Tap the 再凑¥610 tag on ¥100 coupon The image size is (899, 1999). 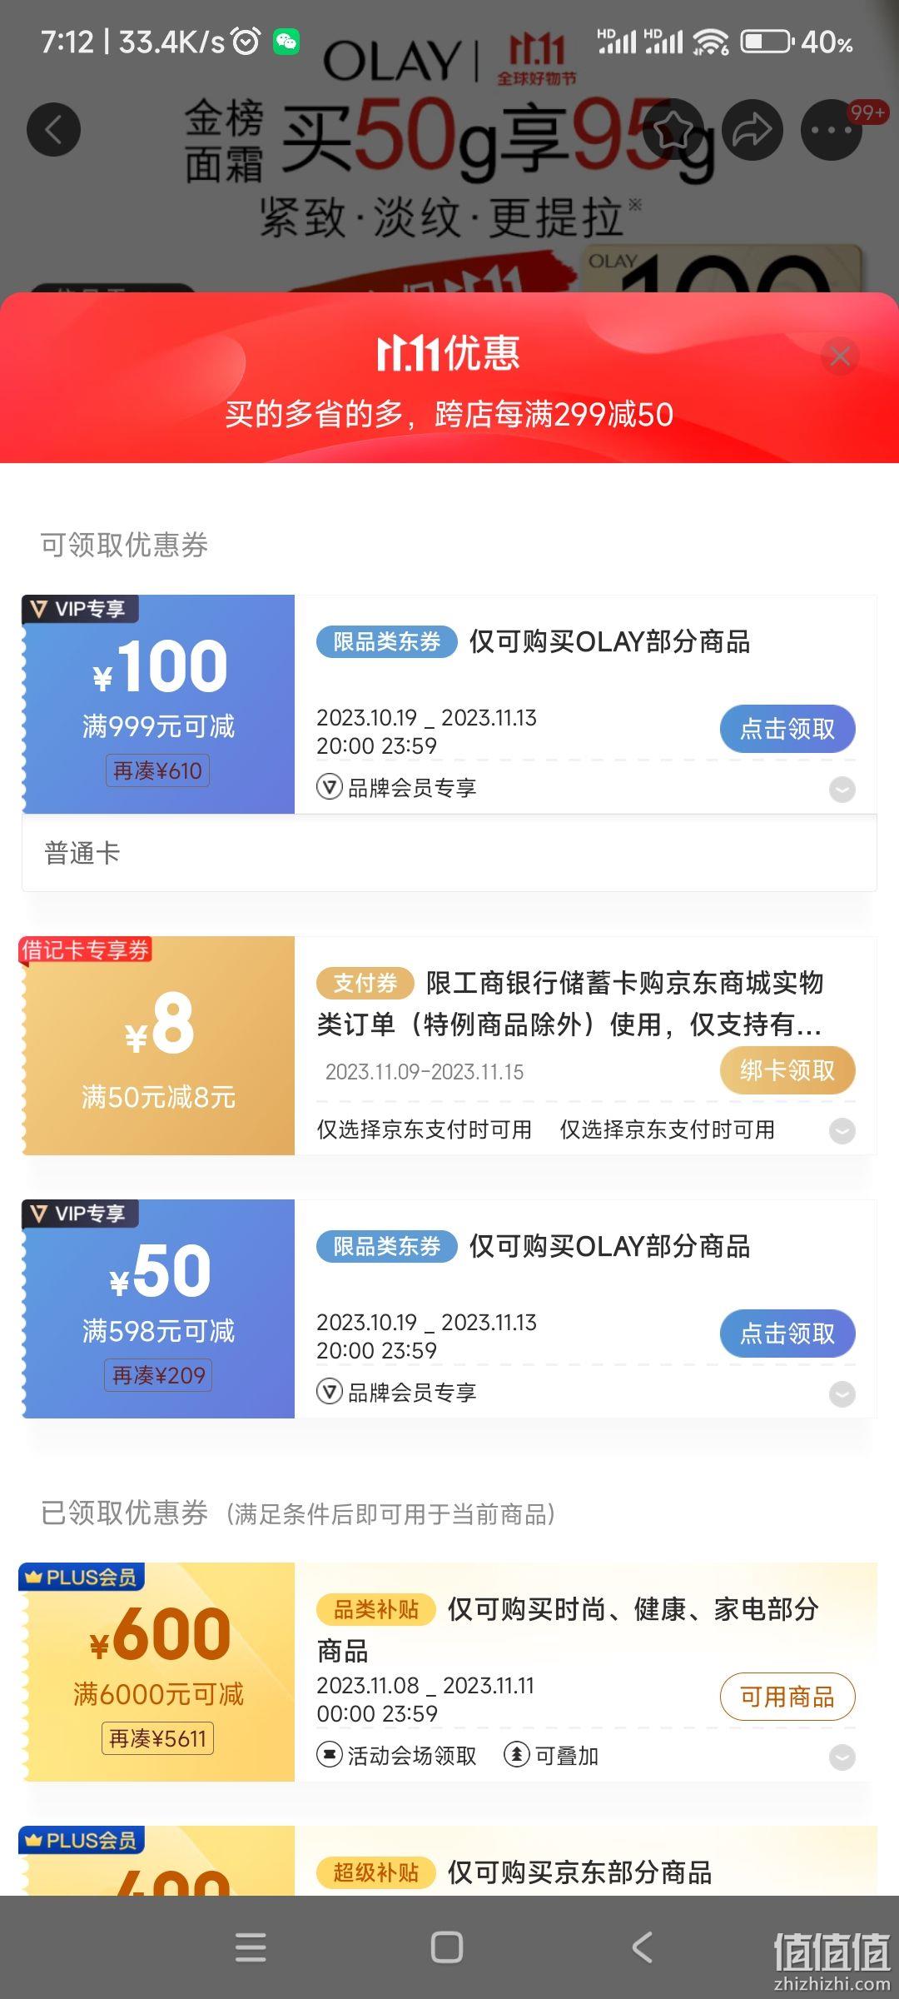(157, 770)
